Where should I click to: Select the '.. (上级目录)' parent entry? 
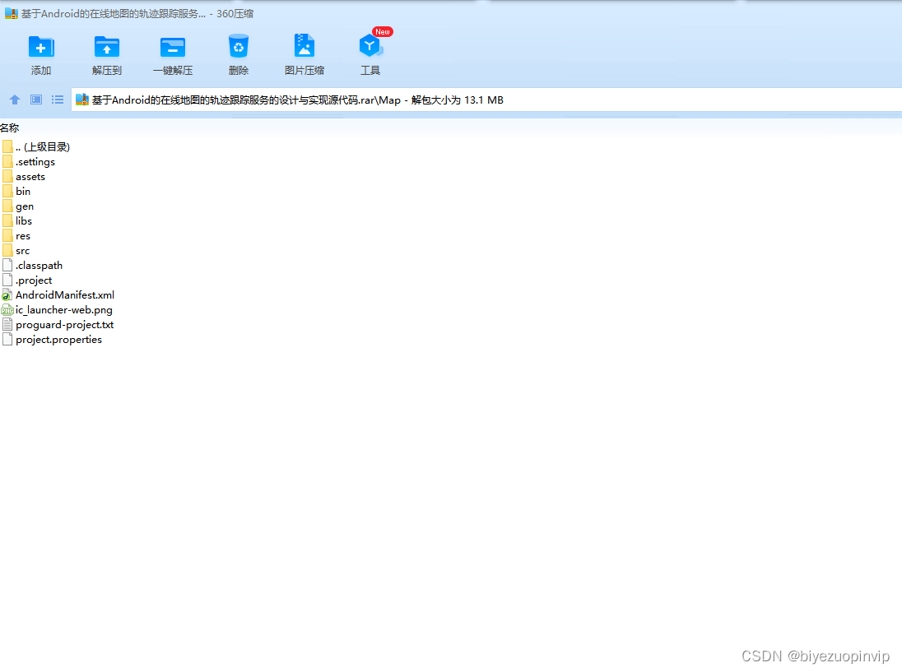pos(43,146)
